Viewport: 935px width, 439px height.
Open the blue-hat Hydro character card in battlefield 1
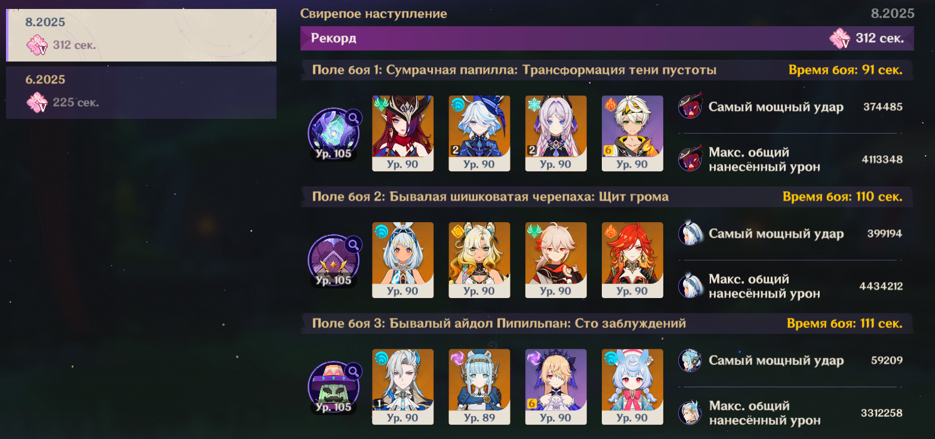[x=479, y=134]
